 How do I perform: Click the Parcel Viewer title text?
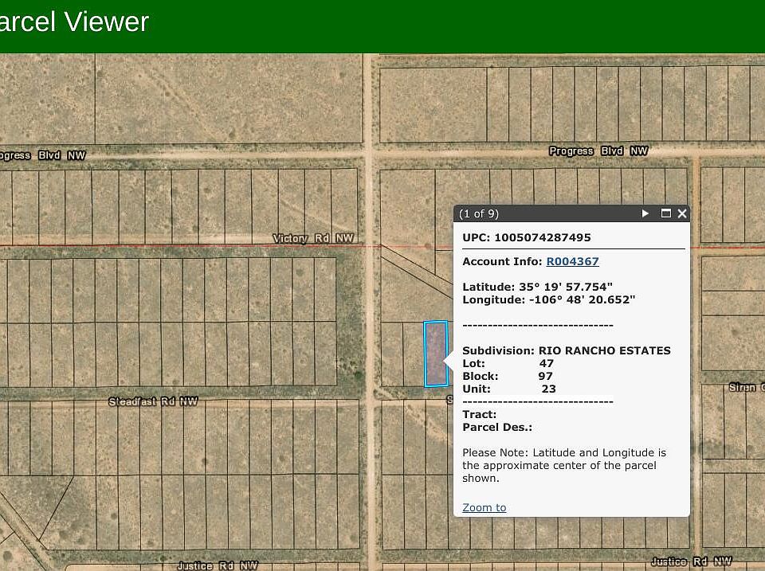74,22
